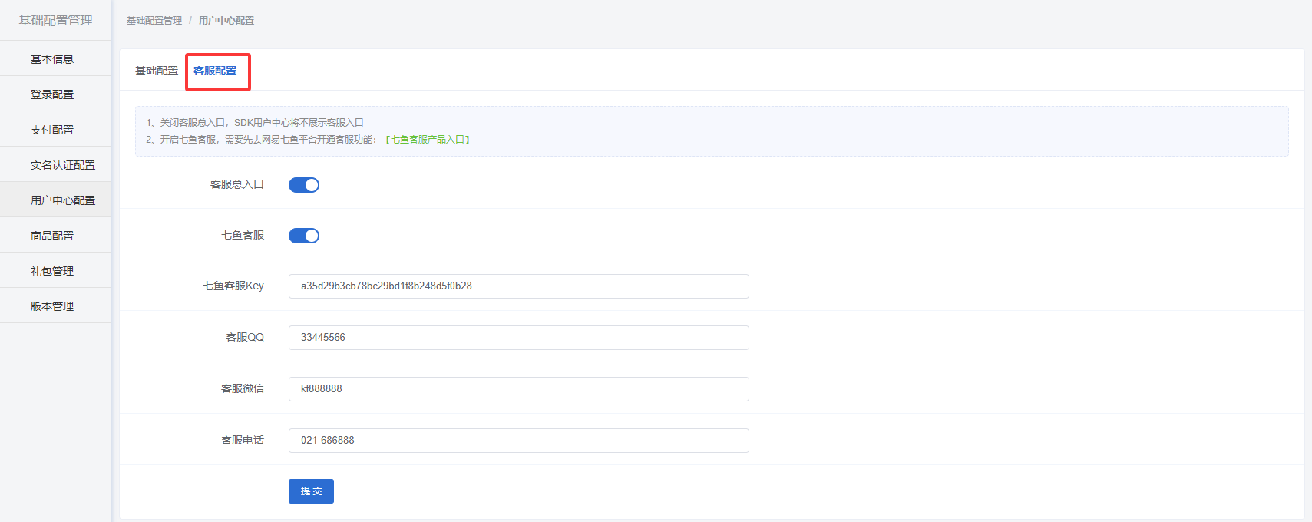Open 版本管理 in the sidebar
Viewport: 1312px width, 522px height.
(55, 306)
